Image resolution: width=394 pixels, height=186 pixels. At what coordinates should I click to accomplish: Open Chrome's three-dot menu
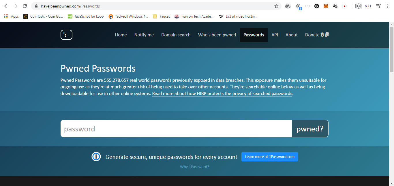pyautogui.click(x=388, y=6)
